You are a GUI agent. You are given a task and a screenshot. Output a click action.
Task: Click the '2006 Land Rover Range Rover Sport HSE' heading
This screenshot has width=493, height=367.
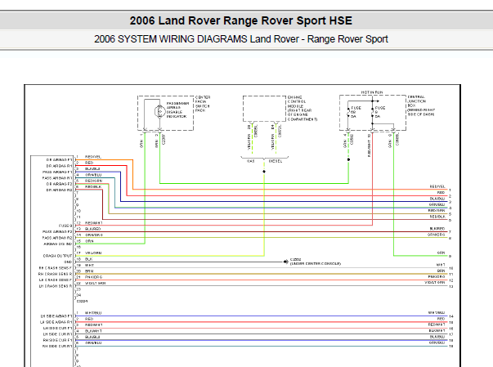click(x=241, y=20)
